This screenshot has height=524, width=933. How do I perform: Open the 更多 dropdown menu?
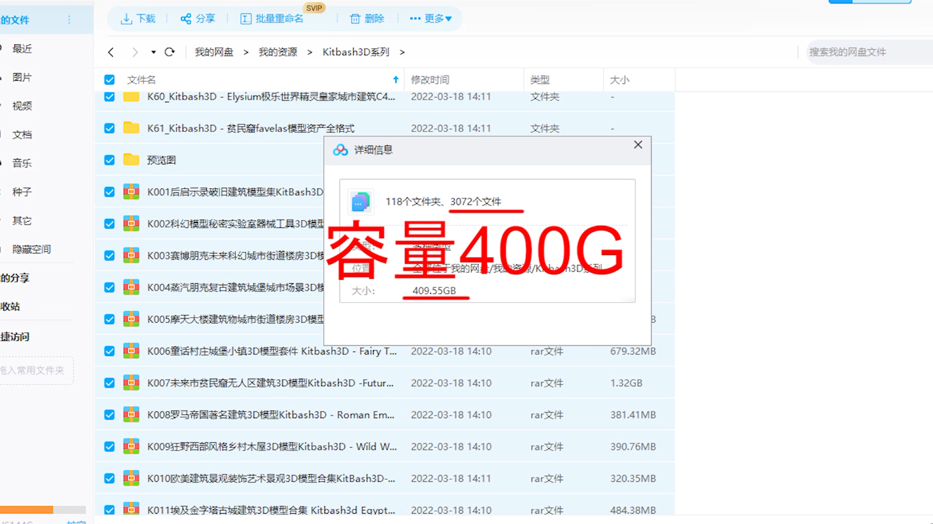431,18
